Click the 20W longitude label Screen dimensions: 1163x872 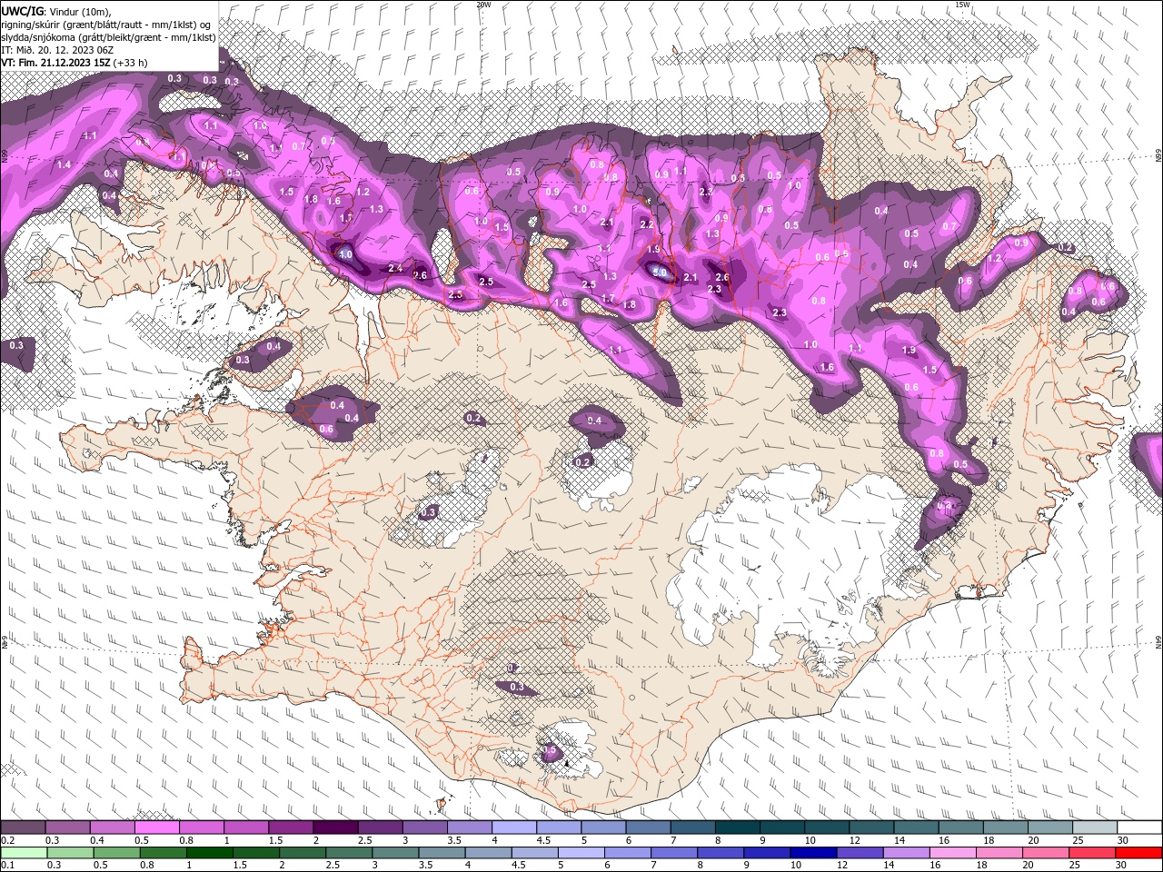tap(483, 5)
